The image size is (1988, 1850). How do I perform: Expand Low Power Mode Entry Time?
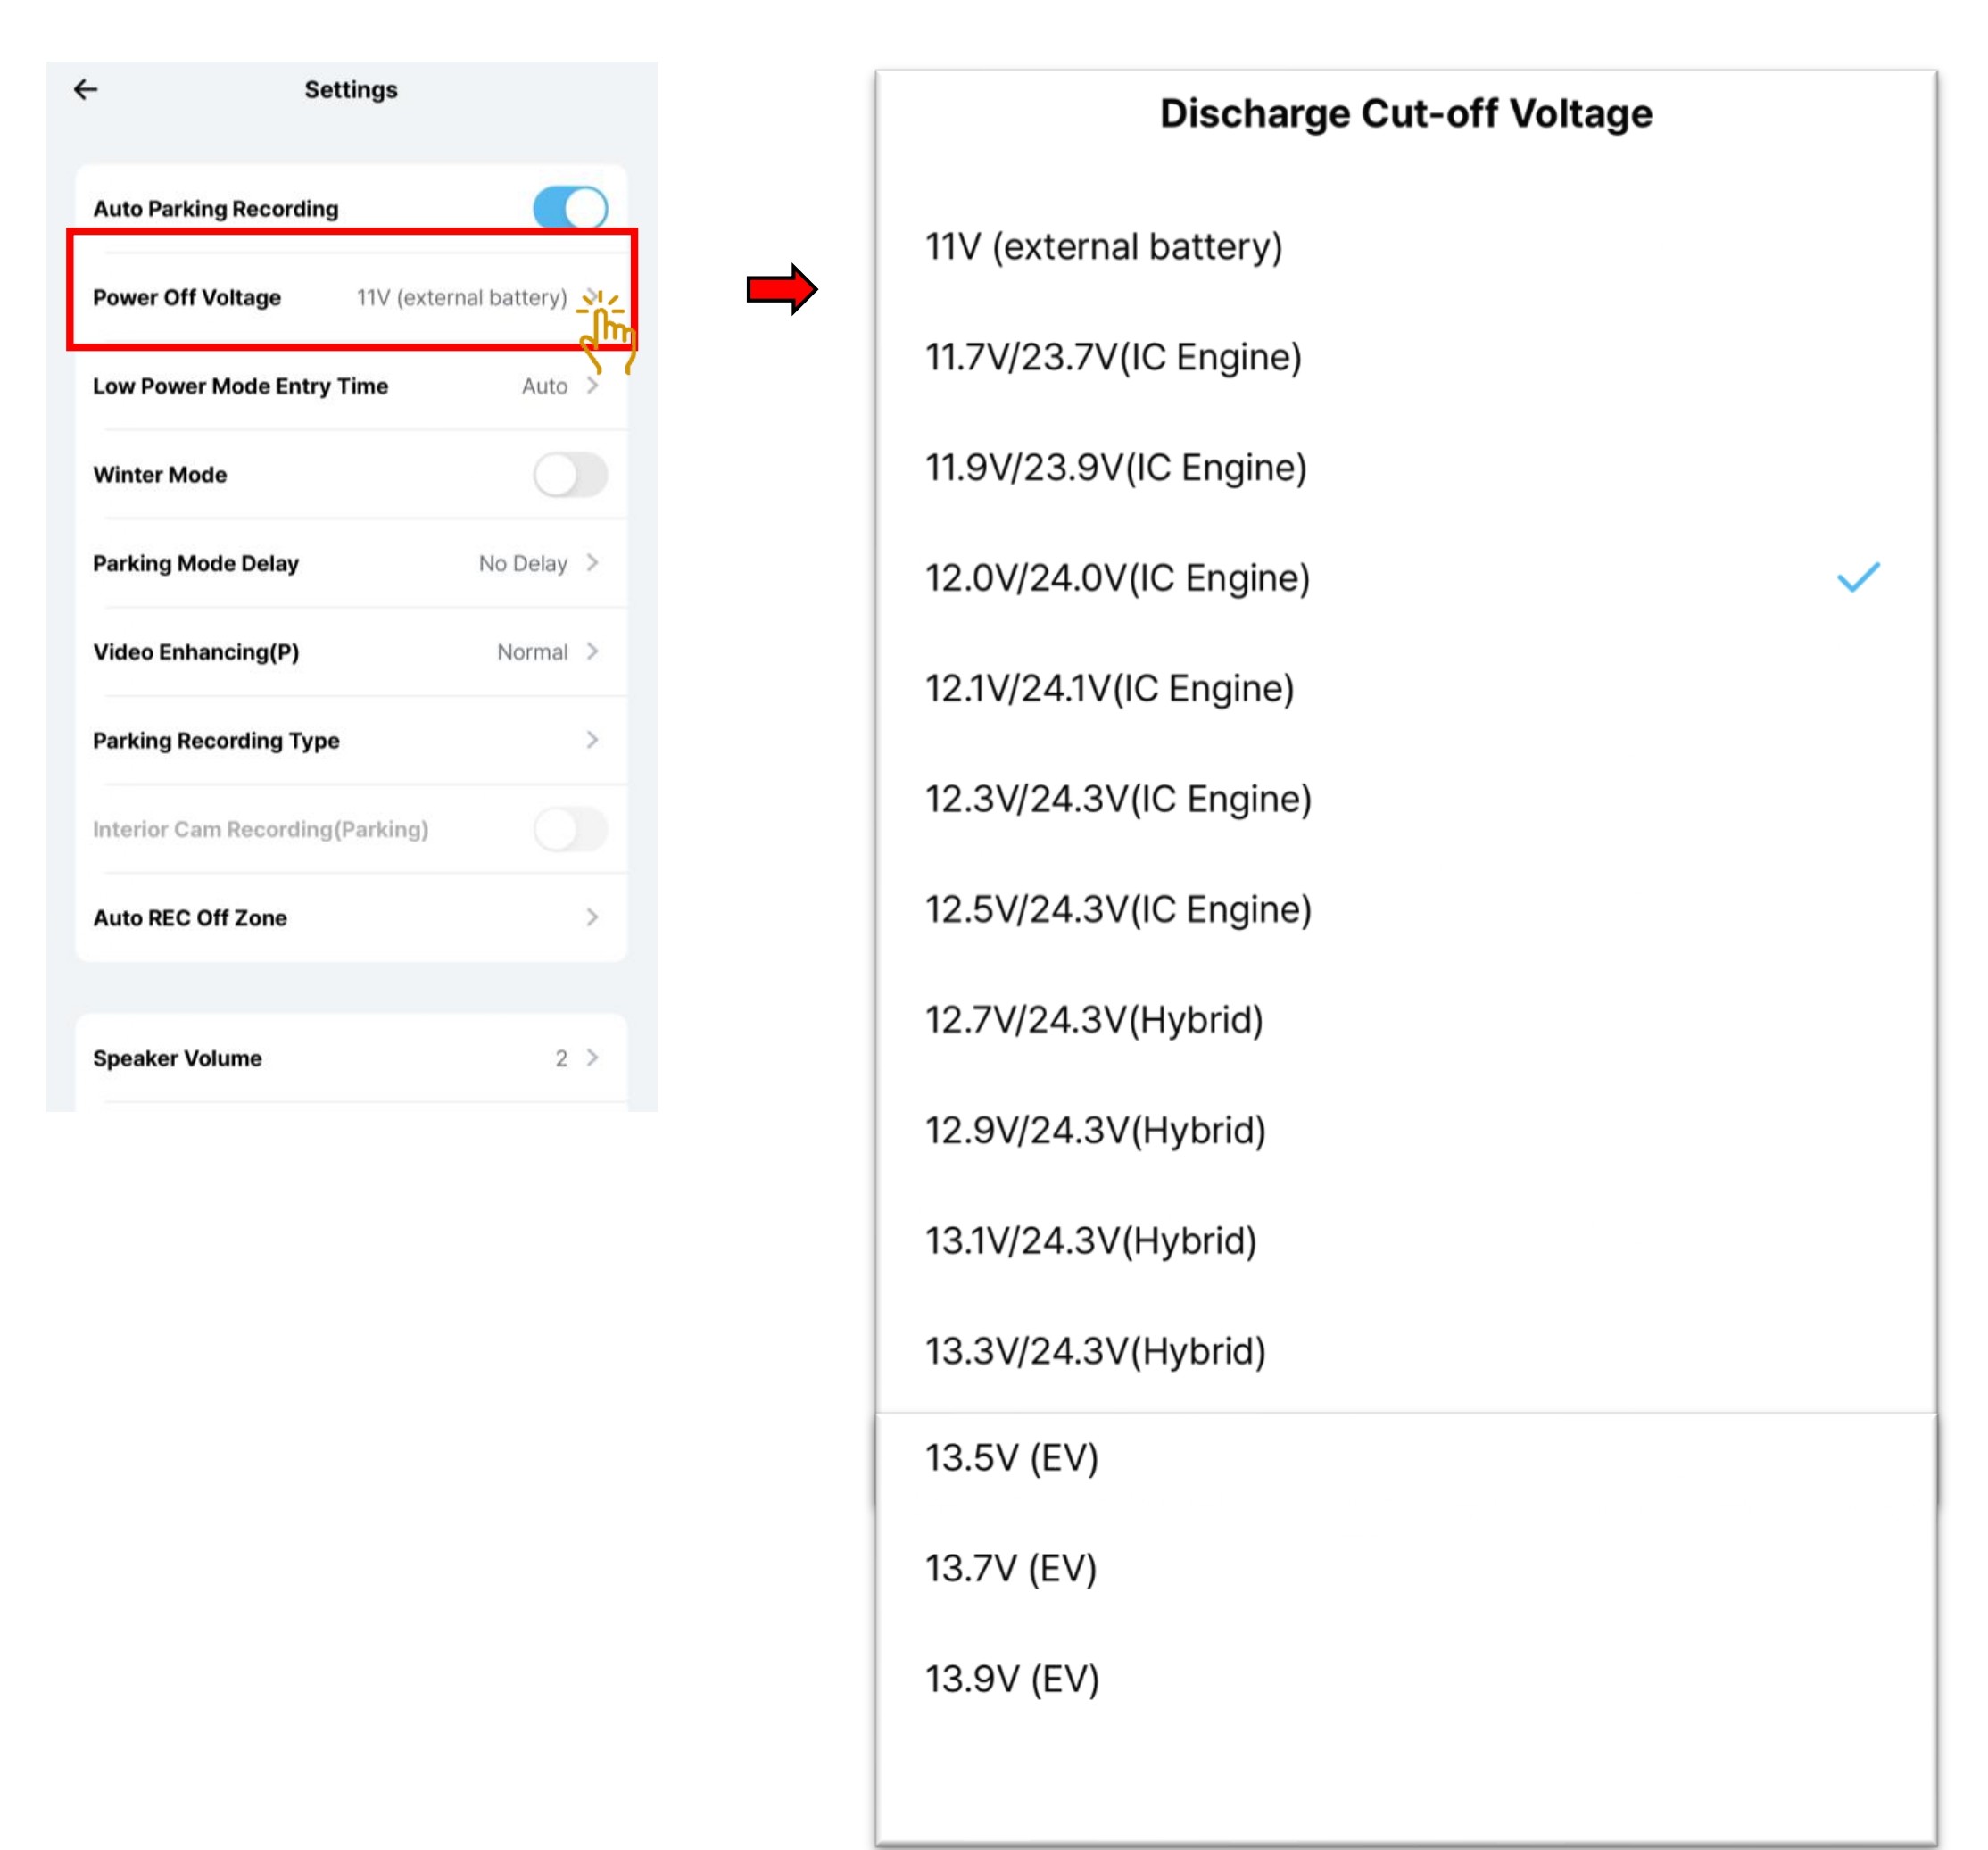click(592, 386)
